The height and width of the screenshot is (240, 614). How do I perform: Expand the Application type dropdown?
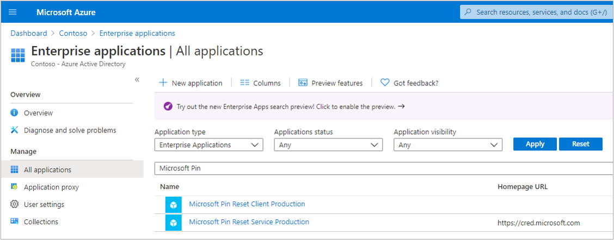208,145
